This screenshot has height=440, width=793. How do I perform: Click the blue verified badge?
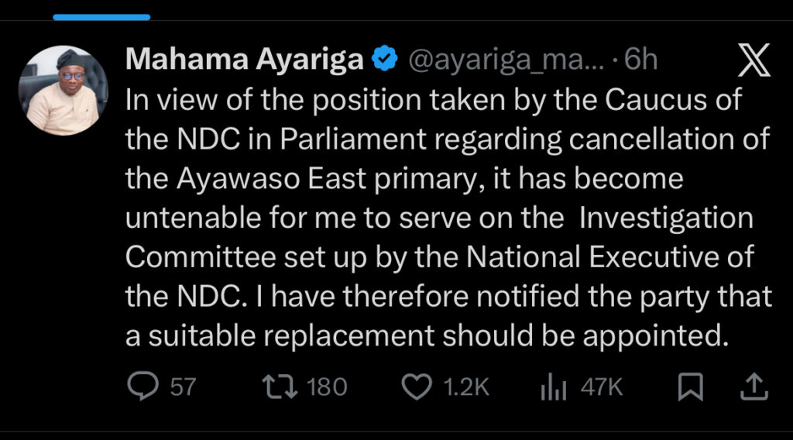pos(384,60)
